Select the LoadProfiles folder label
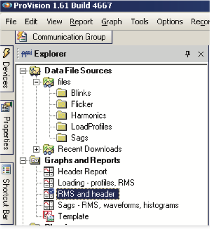 point(92,127)
